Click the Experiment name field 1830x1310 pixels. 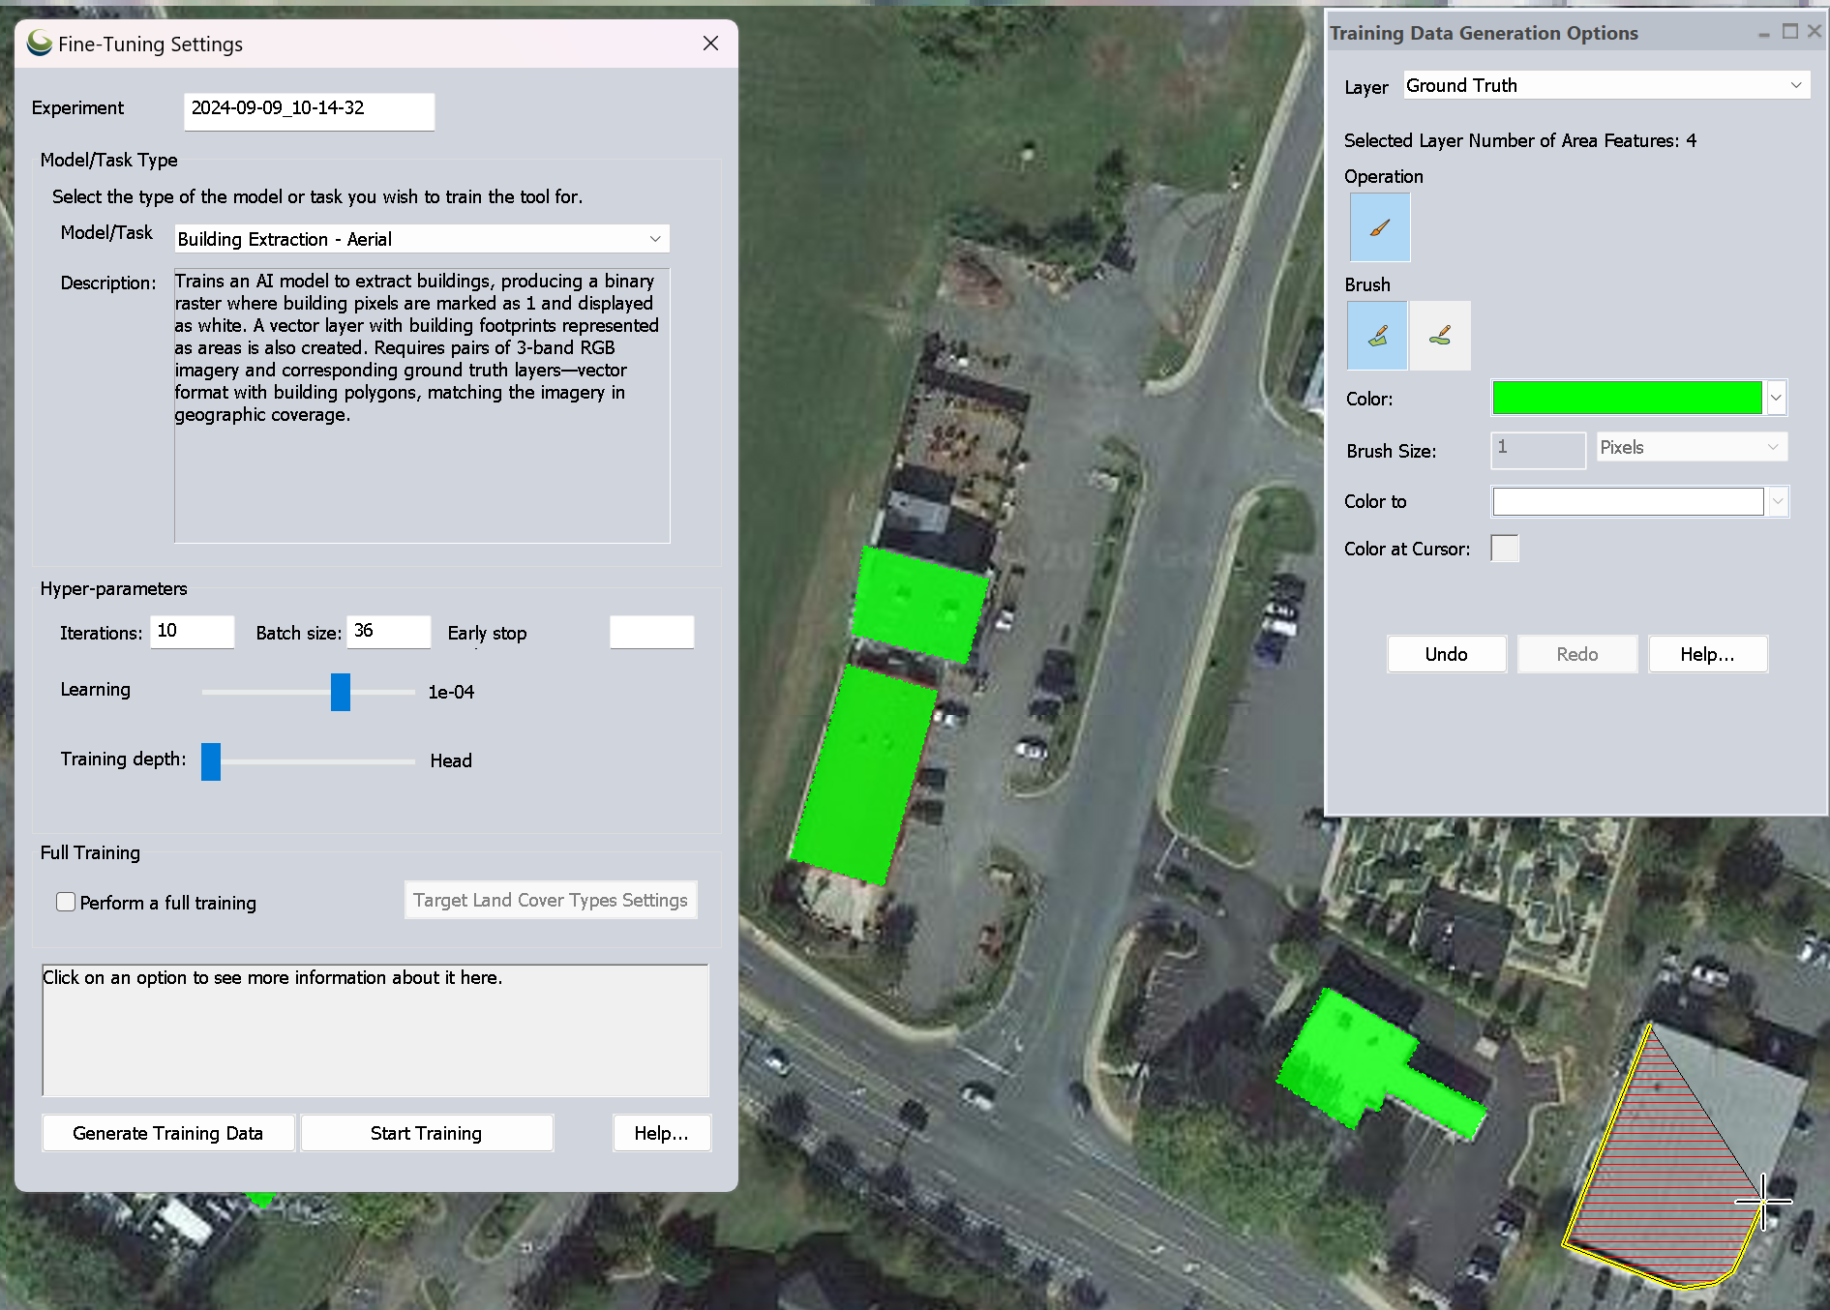coord(310,111)
